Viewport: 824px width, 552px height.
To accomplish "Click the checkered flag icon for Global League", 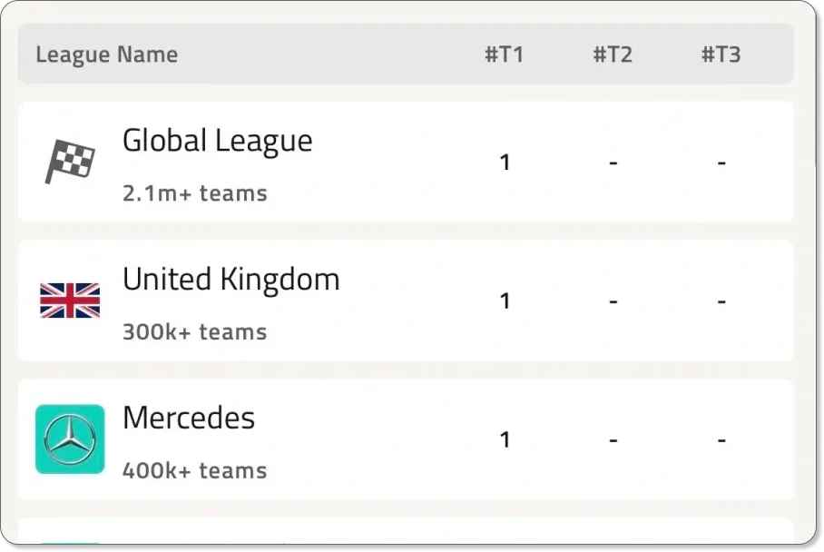I will pyautogui.click(x=71, y=161).
